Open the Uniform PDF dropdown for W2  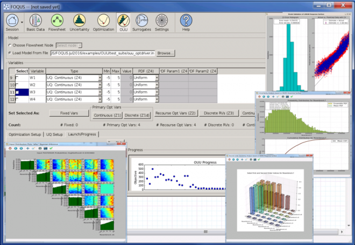[x=157, y=85]
